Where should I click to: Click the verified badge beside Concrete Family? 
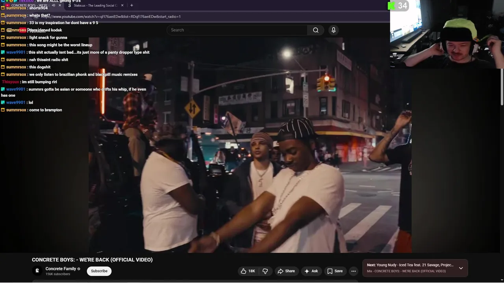coord(79,269)
